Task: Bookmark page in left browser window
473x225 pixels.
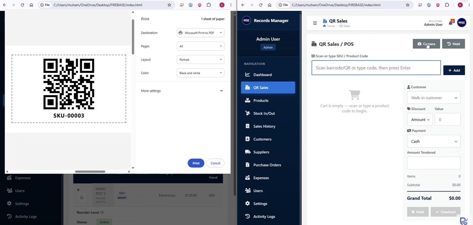Action: click(169, 5)
